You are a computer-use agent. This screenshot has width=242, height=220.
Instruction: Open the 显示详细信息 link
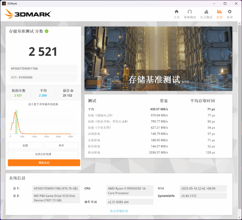point(119,211)
